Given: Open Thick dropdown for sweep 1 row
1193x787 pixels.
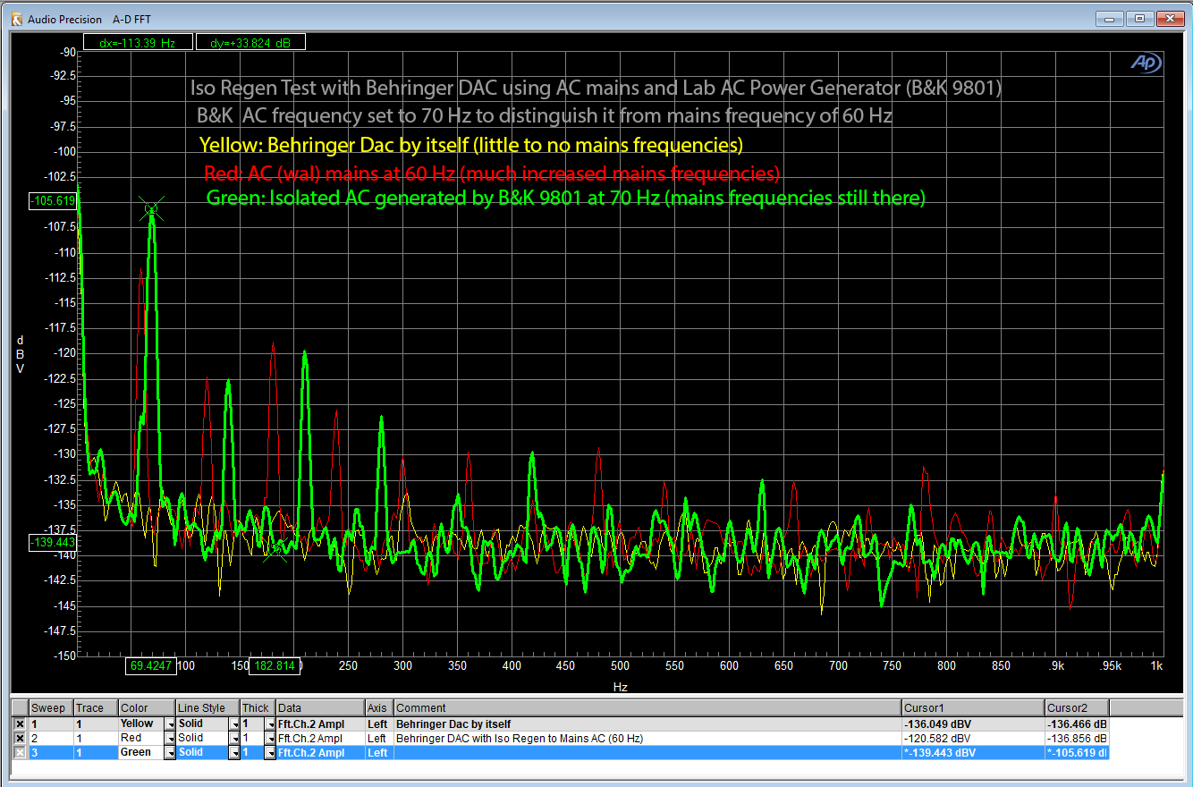Looking at the screenshot, I should 270,724.
